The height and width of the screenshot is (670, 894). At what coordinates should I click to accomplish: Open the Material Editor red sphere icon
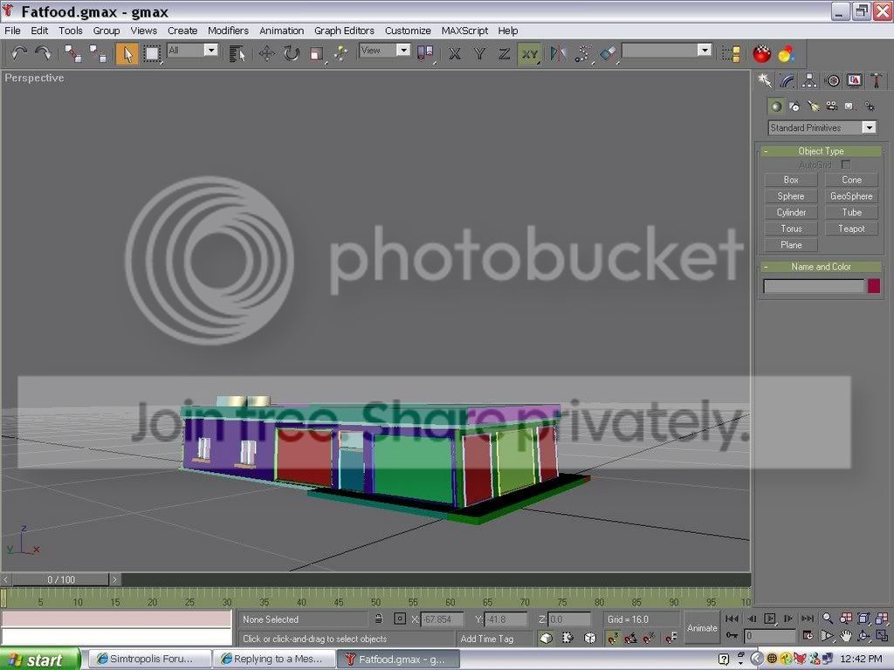click(x=761, y=53)
